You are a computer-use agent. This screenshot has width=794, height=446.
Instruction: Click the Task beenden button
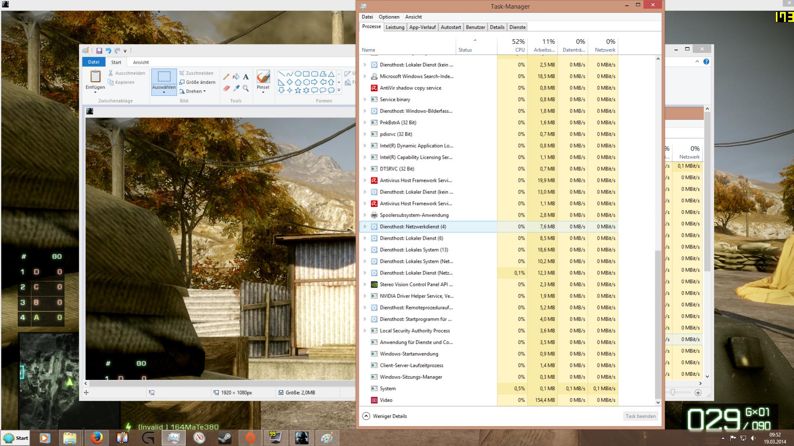click(640, 416)
